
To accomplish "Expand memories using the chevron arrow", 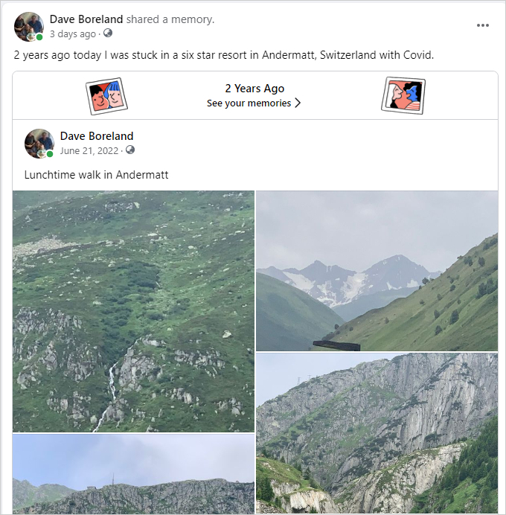I will pyautogui.click(x=298, y=103).
